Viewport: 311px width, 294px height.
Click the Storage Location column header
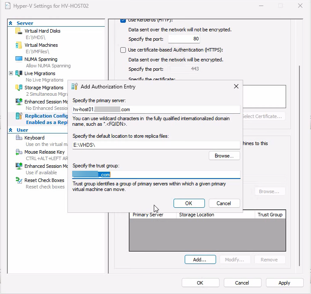(x=215, y=215)
